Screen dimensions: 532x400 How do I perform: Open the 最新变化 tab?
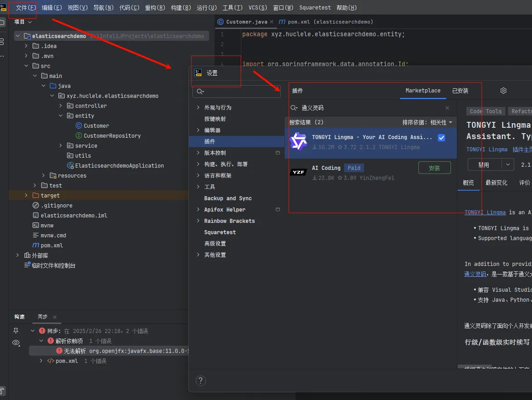496,183
